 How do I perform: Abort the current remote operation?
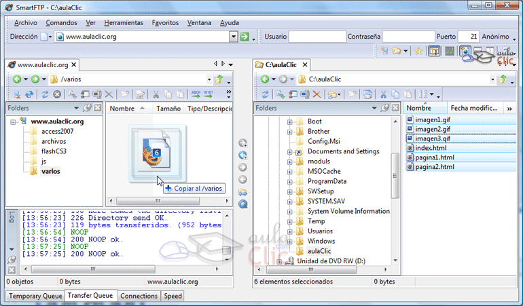coord(57,95)
